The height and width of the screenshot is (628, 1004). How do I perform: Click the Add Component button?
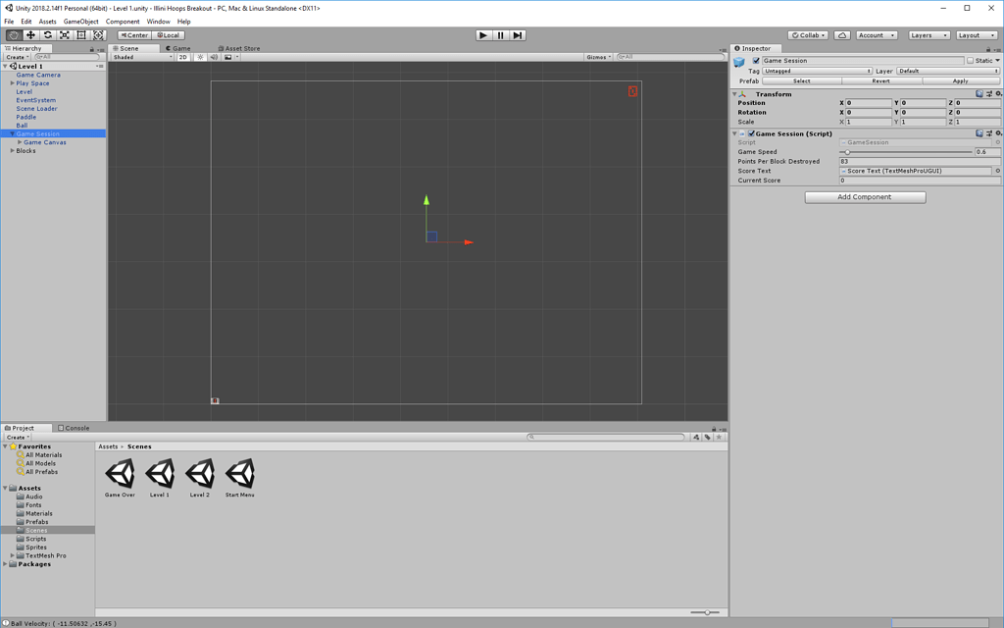(864, 196)
